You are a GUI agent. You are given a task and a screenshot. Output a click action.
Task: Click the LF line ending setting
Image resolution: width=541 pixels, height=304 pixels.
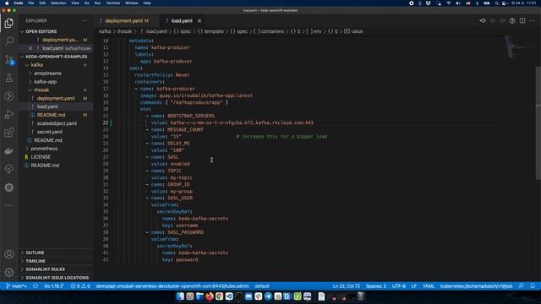point(414,286)
